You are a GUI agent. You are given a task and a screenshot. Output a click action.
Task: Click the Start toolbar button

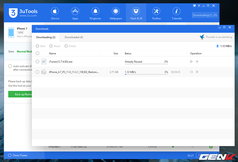(41, 46)
